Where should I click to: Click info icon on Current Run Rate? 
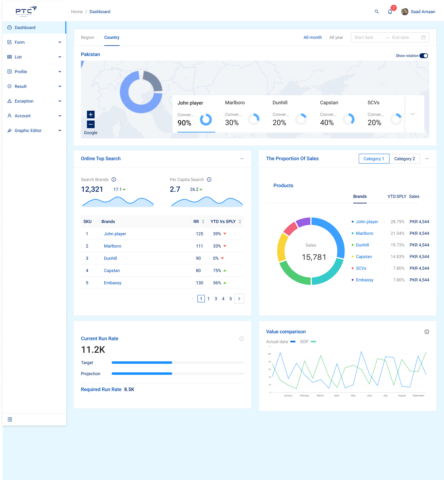(x=241, y=339)
